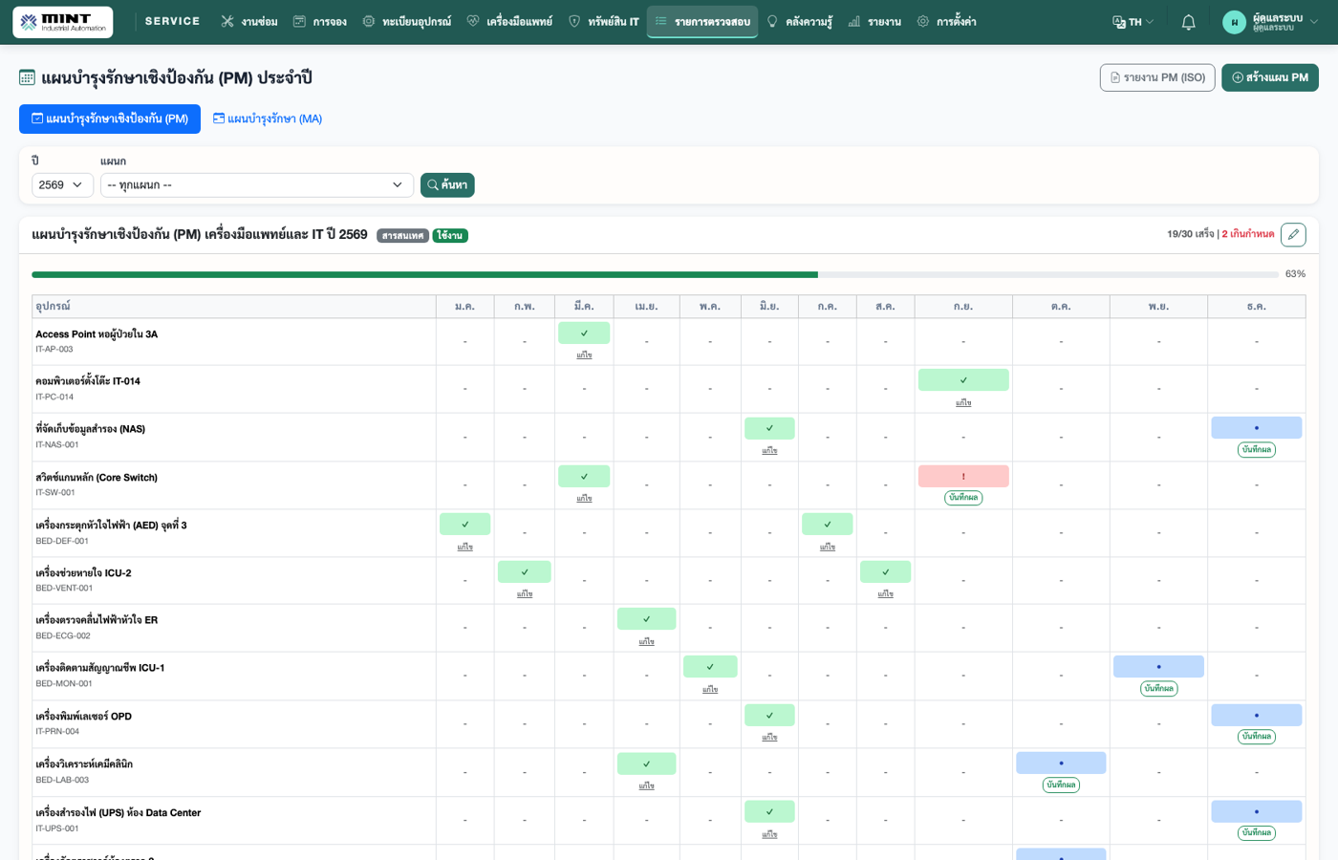This screenshot has width=1338, height=860.
Task: Click the ใช้งาน status badge
Action: pyautogui.click(x=450, y=236)
